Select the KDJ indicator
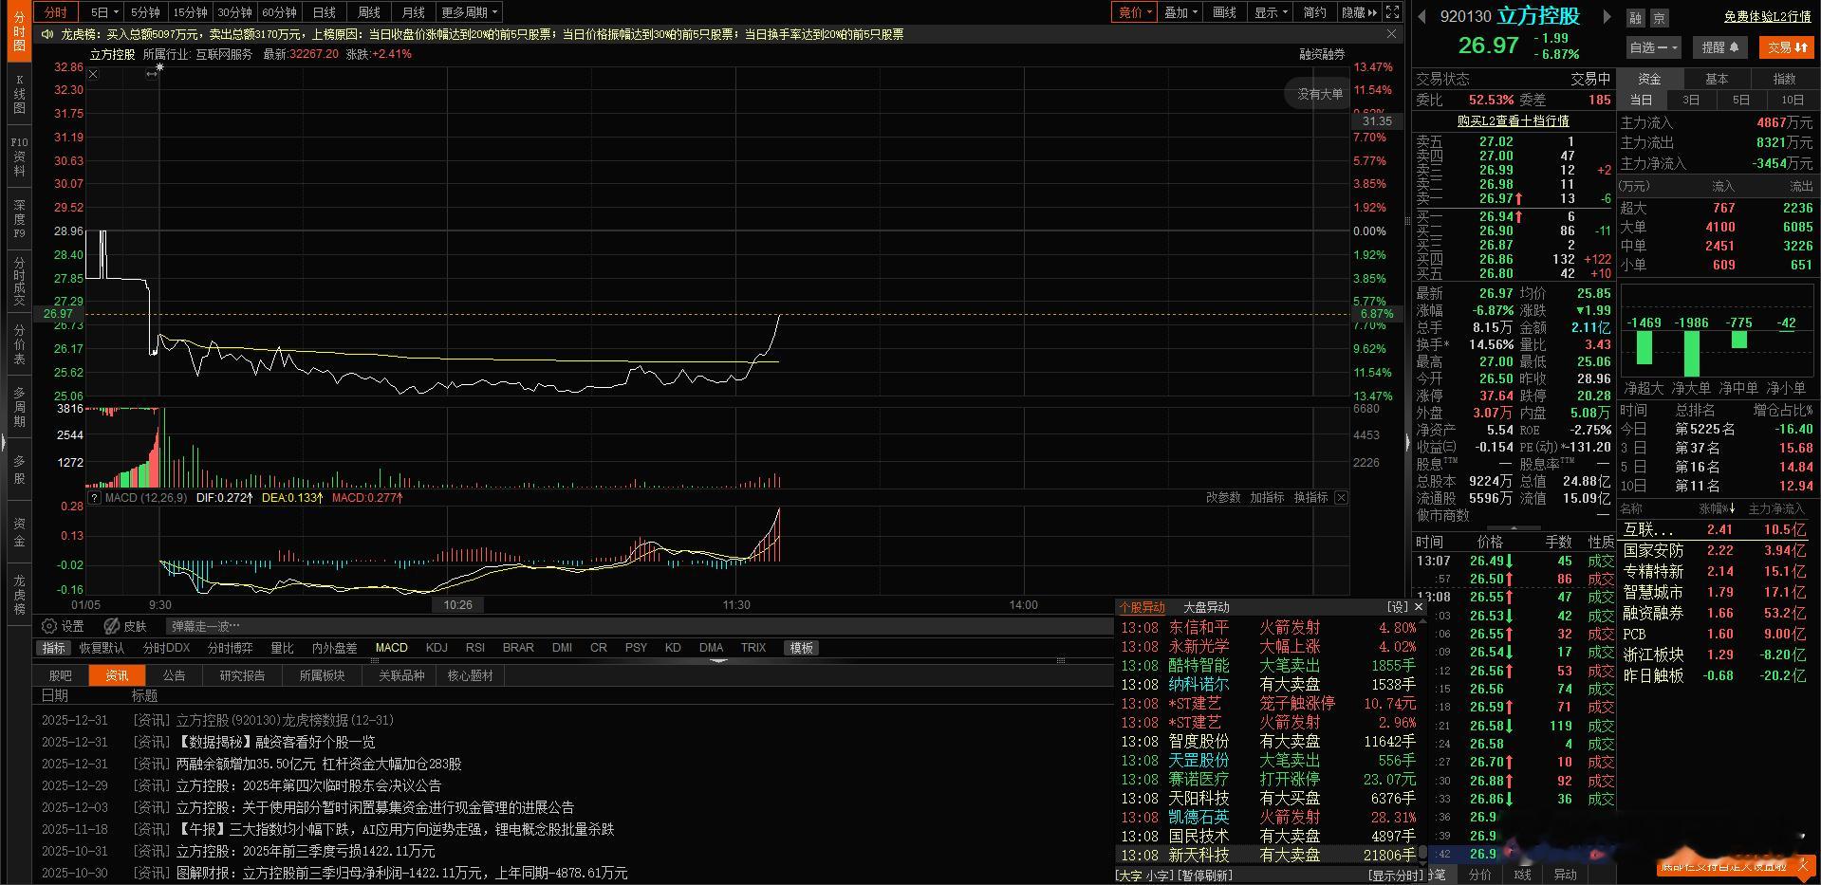The image size is (1821, 885). coord(437,648)
